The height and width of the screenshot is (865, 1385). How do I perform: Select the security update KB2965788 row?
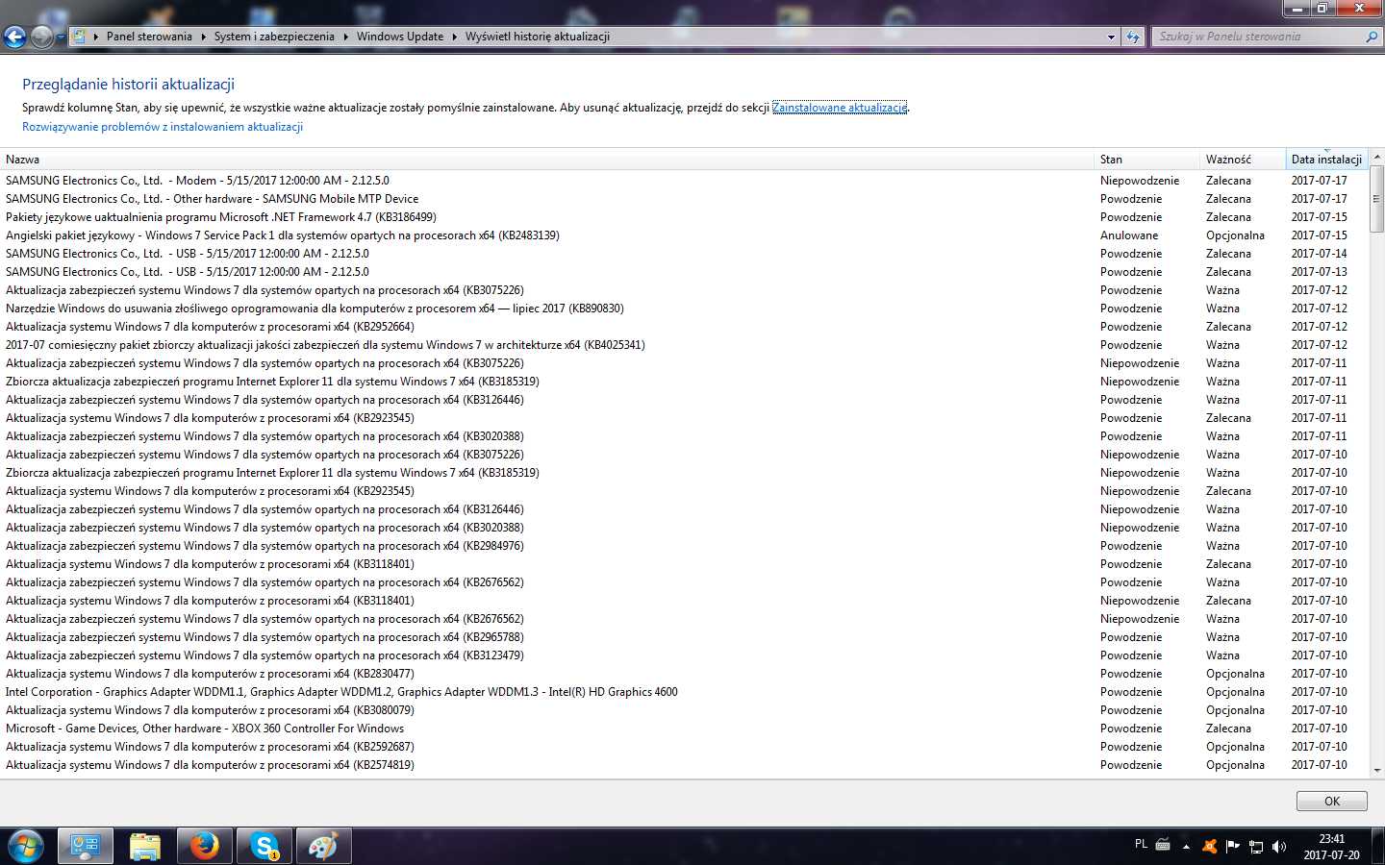684,637
